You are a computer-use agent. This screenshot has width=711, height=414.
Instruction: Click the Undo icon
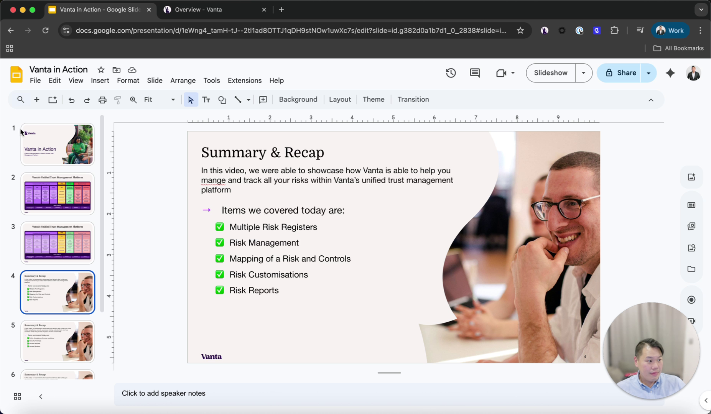point(71,99)
